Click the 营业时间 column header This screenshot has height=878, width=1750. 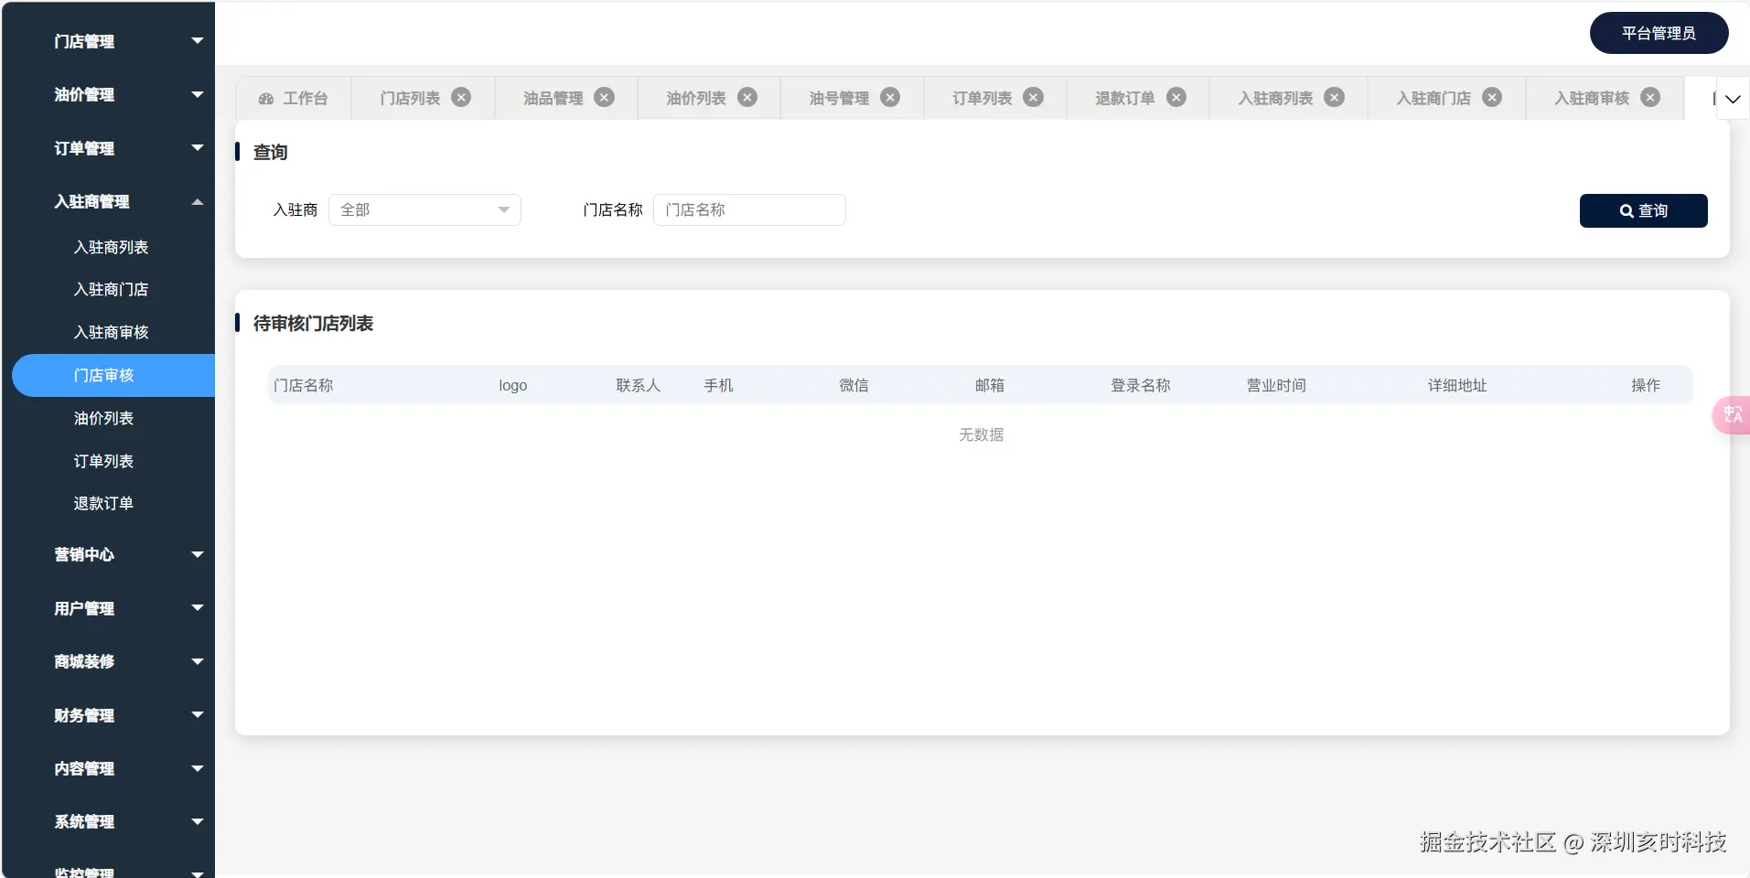pos(1276,385)
